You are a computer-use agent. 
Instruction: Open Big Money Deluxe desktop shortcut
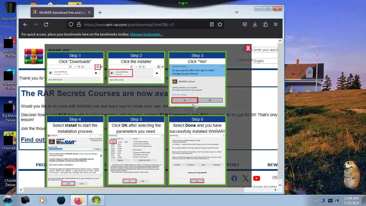9,111
